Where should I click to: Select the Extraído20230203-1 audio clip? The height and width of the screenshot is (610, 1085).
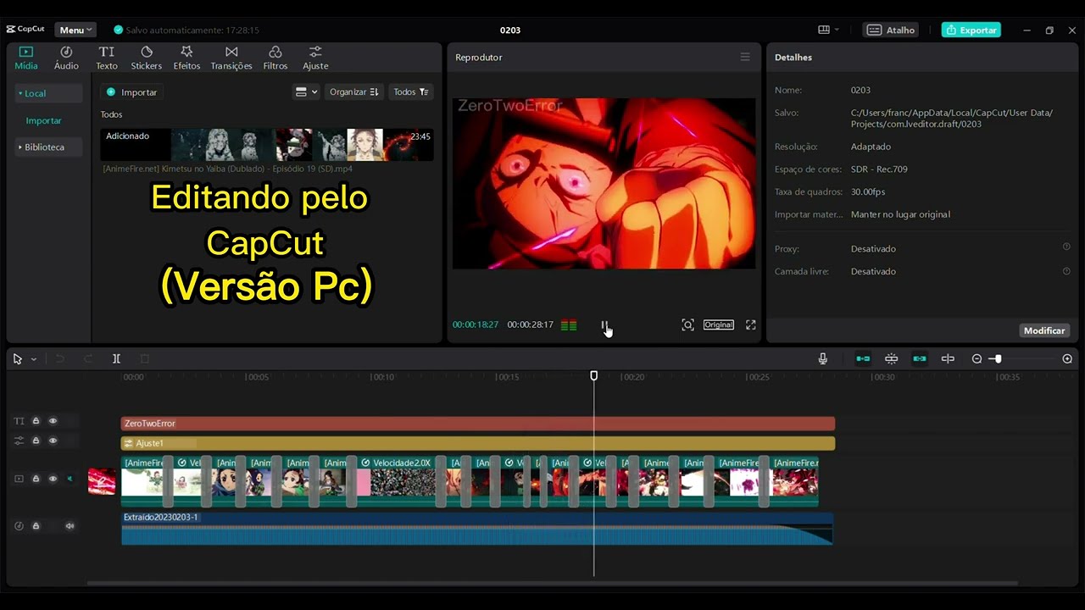coord(477,528)
